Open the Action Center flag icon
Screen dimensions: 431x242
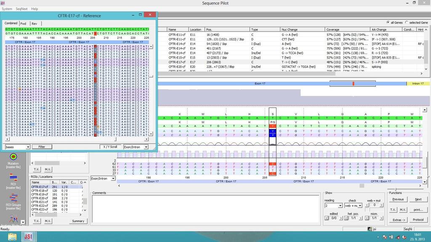(385, 237)
